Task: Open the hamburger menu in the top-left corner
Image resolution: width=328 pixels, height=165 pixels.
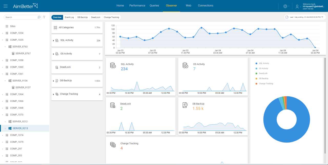Action: click(x=6, y=6)
